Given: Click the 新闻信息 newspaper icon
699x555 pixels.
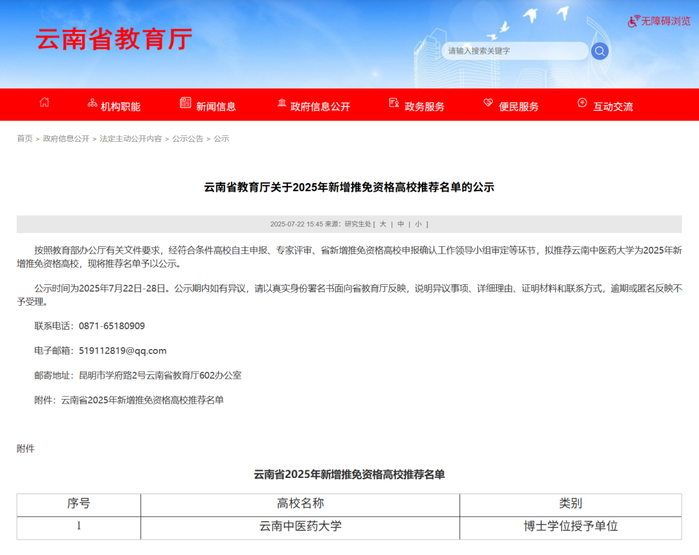Looking at the screenshot, I should pyautogui.click(x=186, y=102).
